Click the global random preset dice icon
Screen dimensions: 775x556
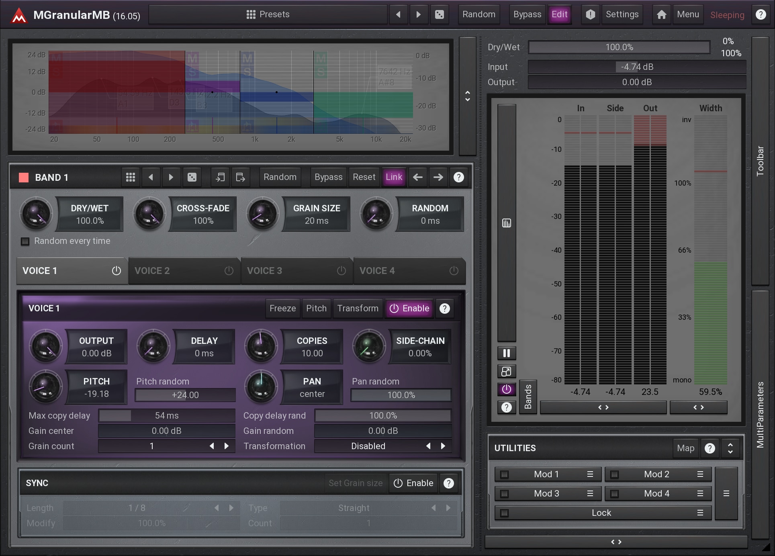[440, 14]
